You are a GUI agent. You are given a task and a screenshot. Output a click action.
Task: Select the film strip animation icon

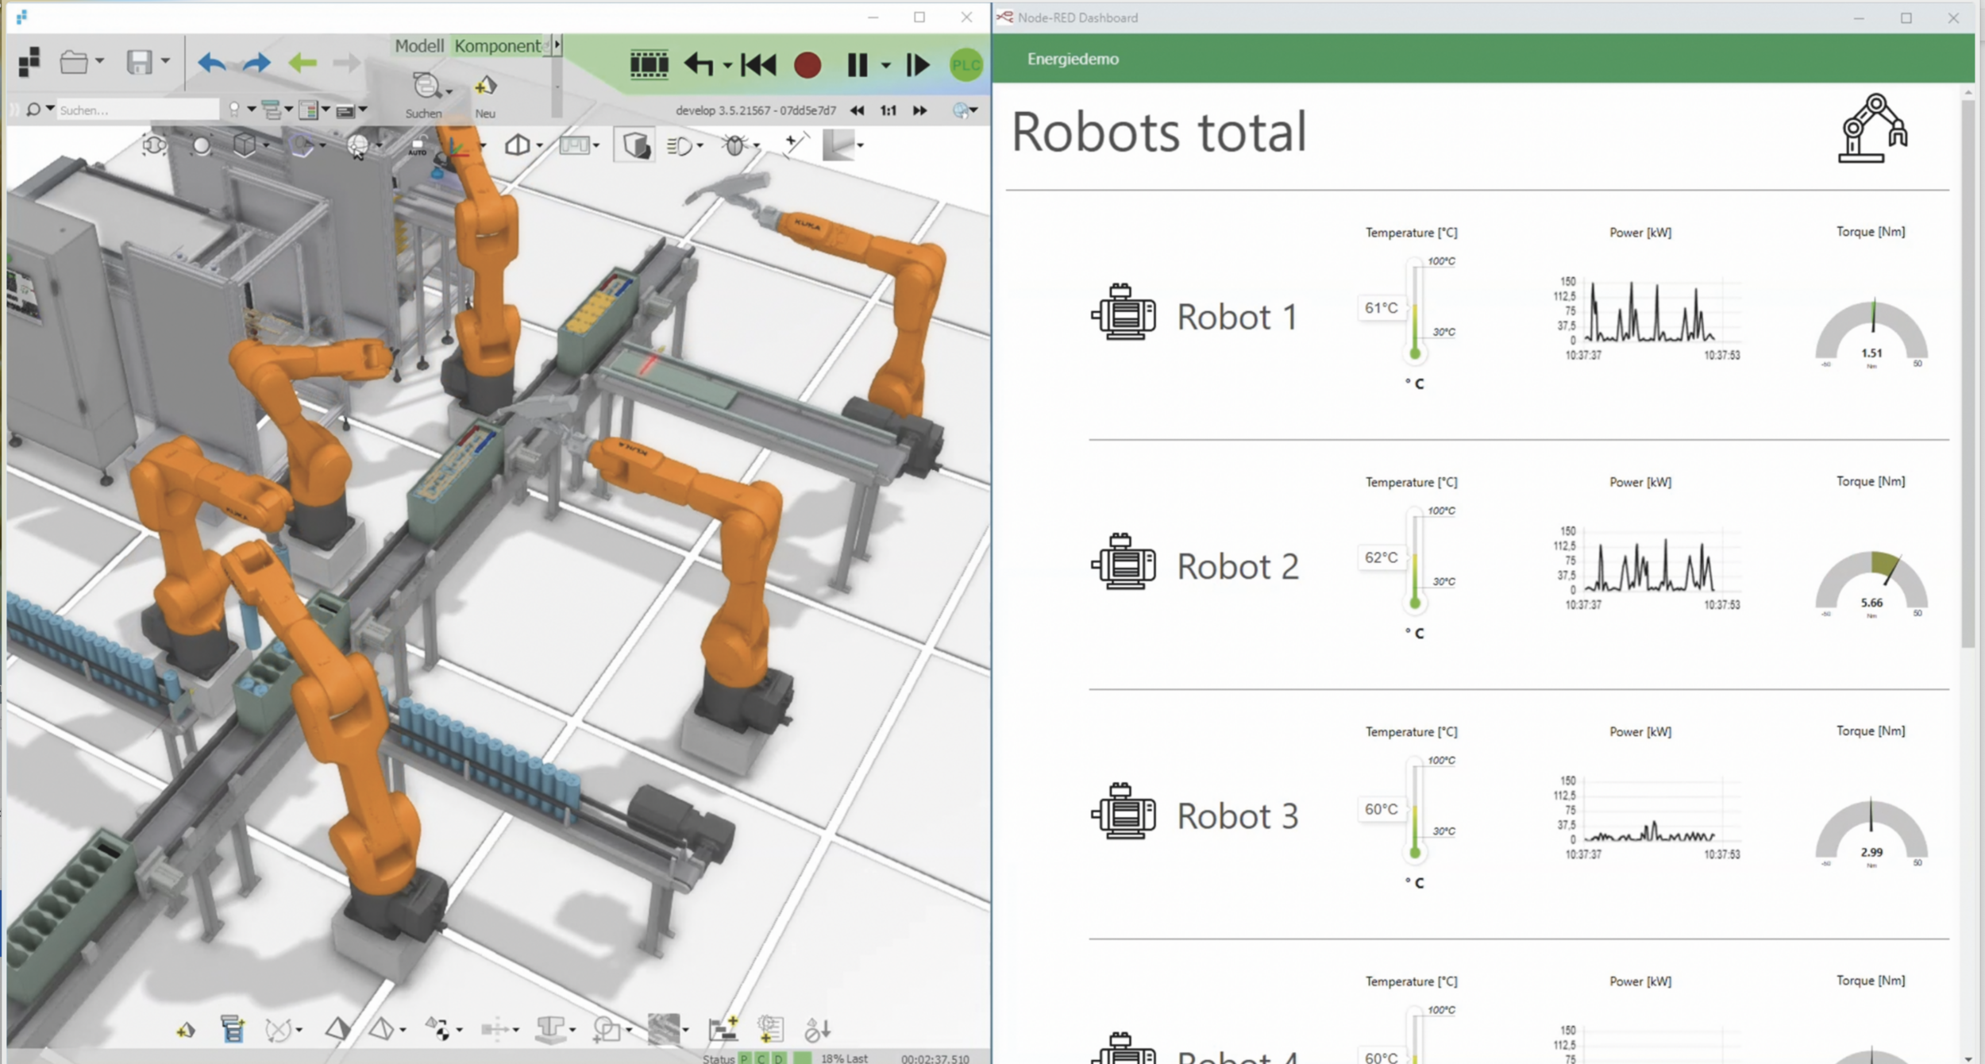649,66
